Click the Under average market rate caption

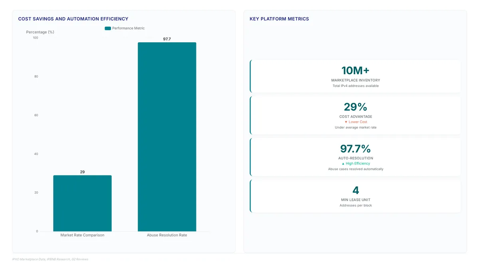(356, 128)
